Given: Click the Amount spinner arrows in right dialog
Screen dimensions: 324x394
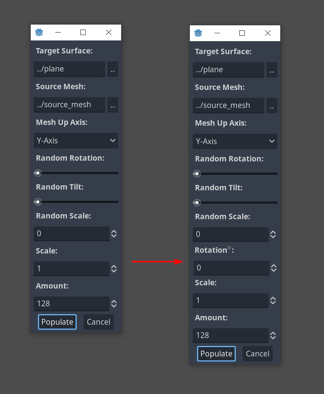Looking at the screenshot, I should coord(273,335).
